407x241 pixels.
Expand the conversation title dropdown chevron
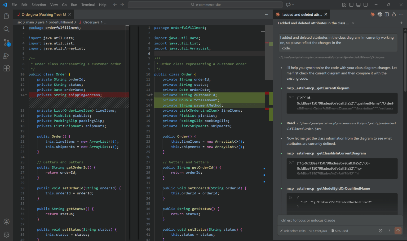click(x=353, y=23)
